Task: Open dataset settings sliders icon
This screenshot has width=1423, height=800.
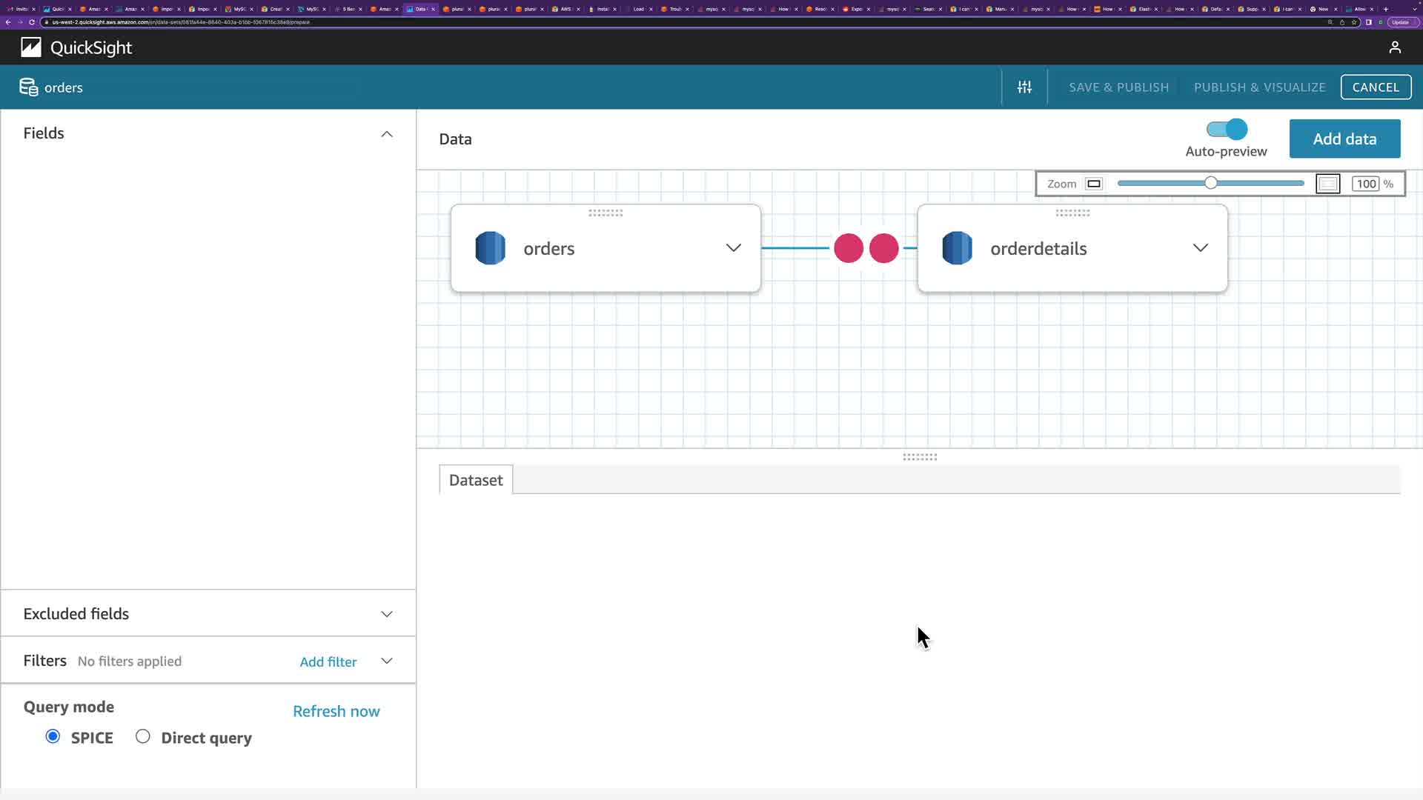Action: [x=1024, y=87]
